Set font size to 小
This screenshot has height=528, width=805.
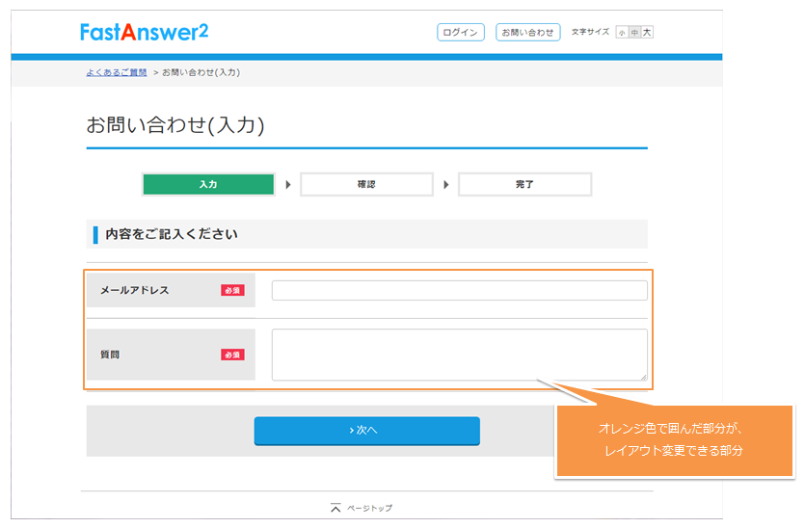point(622,33)
